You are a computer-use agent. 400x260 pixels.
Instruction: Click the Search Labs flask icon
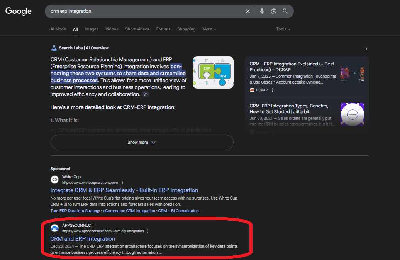click(x=54, y=48)
